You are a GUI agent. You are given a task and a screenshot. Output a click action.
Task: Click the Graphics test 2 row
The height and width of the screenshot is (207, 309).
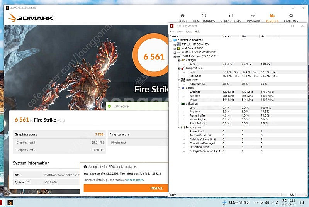click(x=59, y=150)
